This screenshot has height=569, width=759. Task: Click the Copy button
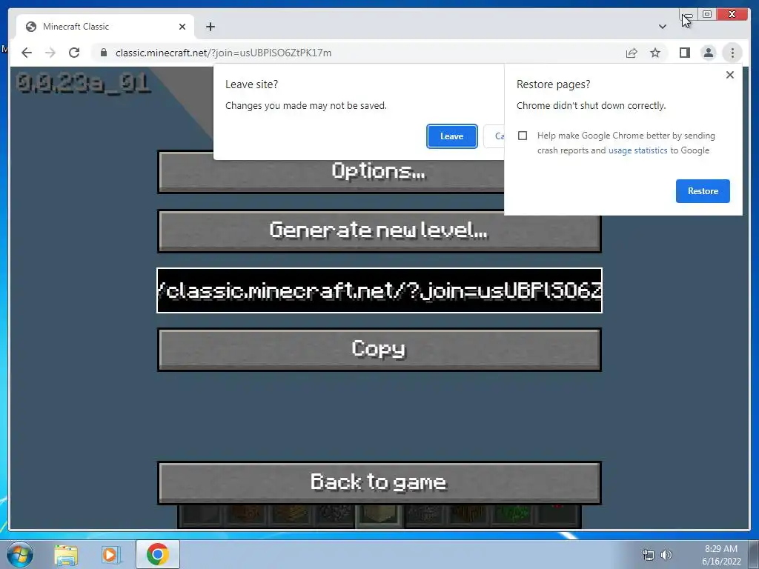(379, 350)
